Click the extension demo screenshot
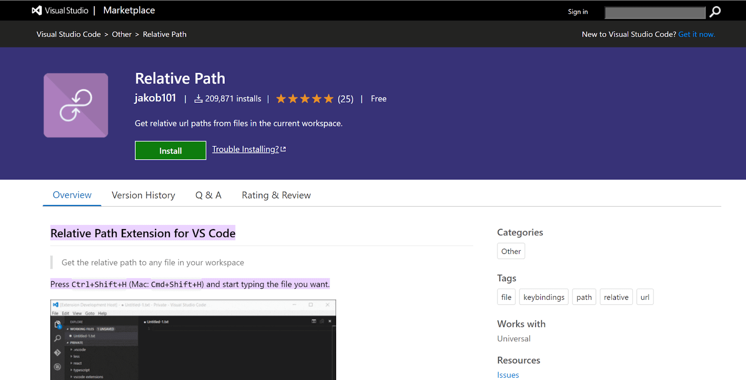Screen dimensions: 746x380 click(x=193, y=340)
